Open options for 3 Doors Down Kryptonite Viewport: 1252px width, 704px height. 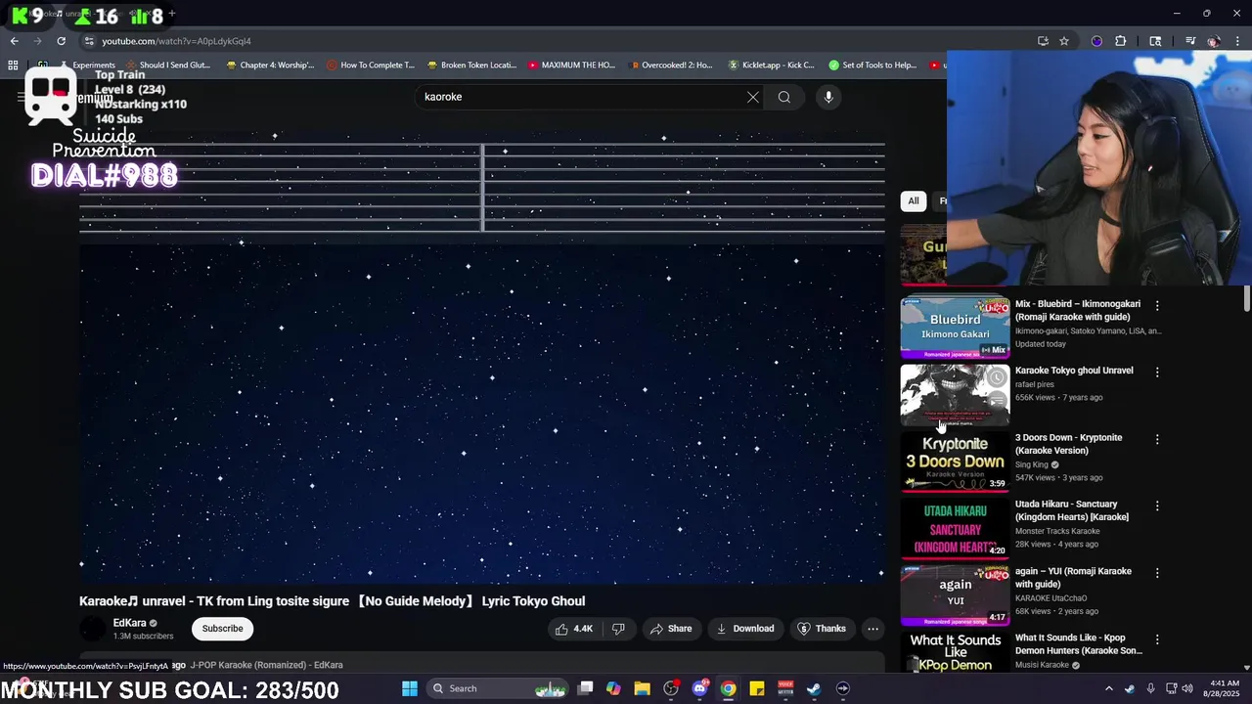click(x=1157, y=439)
